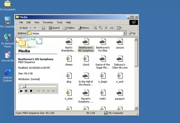Click the Back toolbar button

(x=24, y=28)
